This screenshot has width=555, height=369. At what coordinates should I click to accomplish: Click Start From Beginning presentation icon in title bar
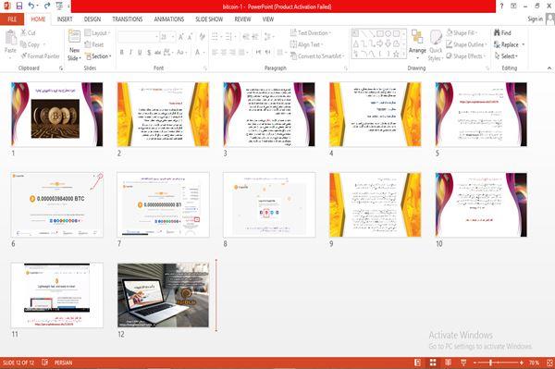pos(59,6)
